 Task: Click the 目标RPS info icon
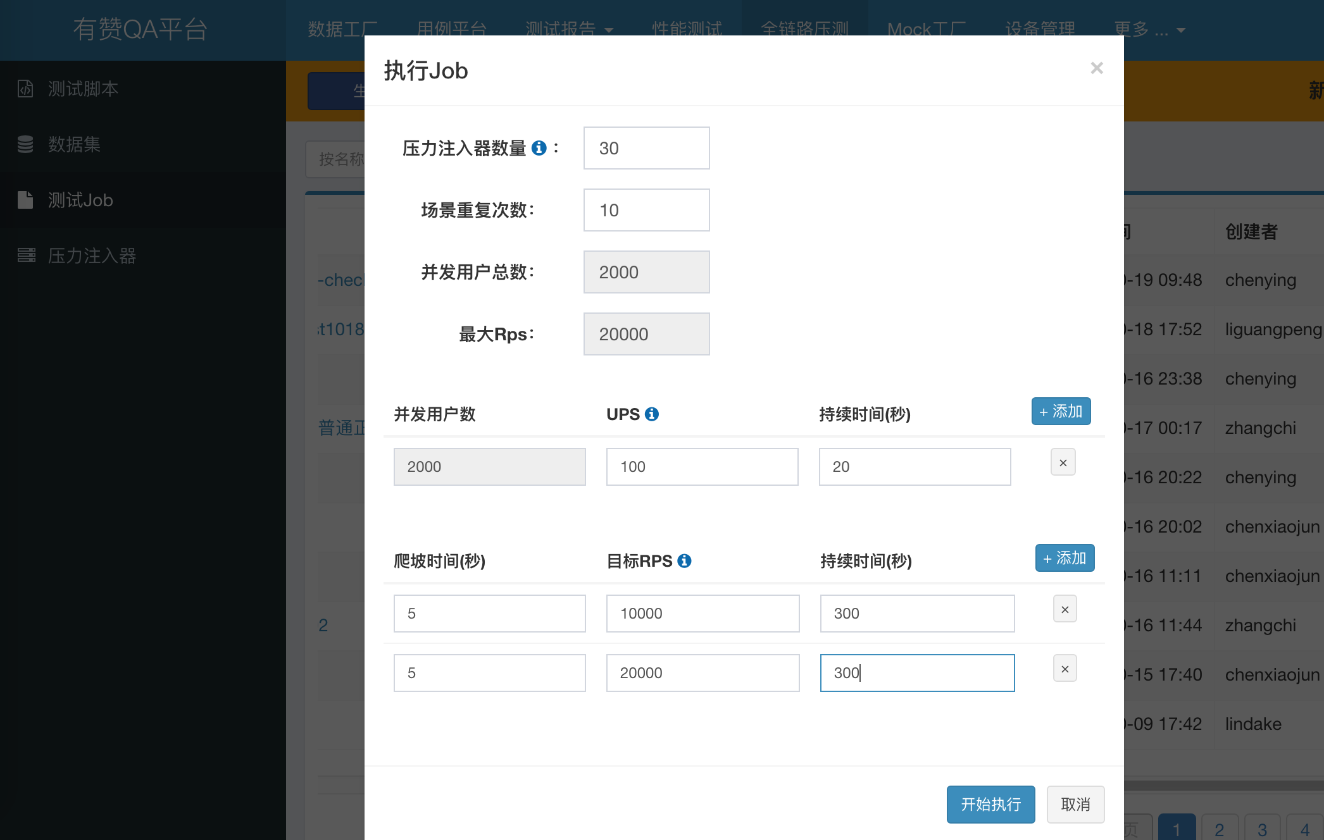684,561
